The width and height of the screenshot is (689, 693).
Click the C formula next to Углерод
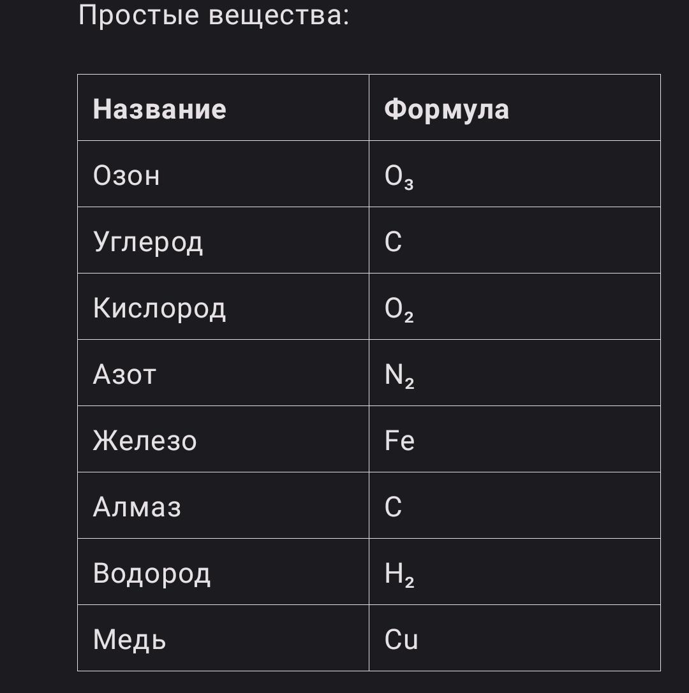click(515, 240)
